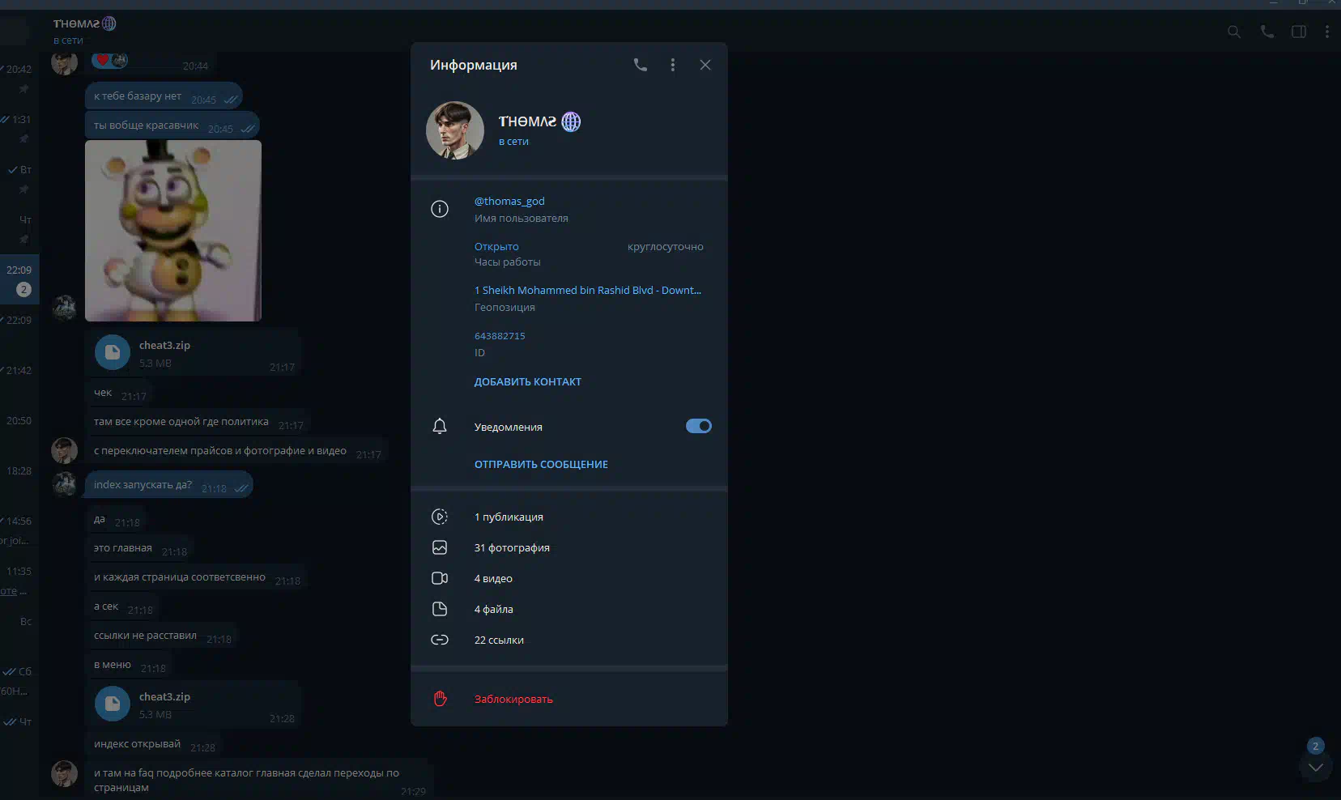Click the photo icon beside 31 фотография

(x=440, y=547)
